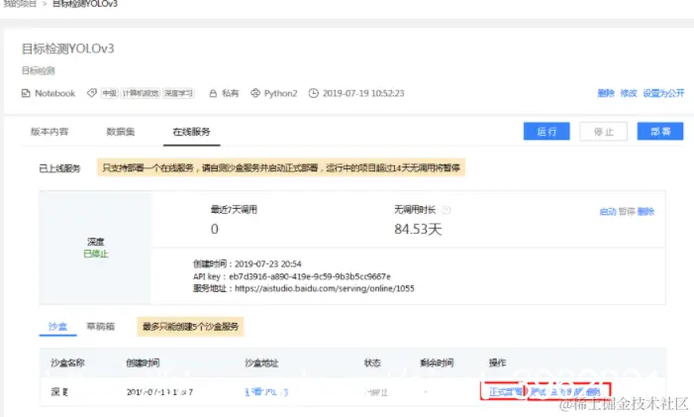Click the 沙盒名称 column header
Viewport: 694px width, 417px height.
pos(67,363)
